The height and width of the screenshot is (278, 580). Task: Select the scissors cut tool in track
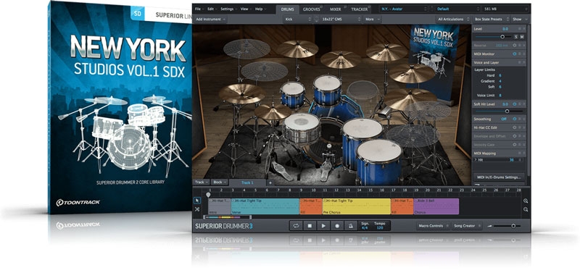197,209
